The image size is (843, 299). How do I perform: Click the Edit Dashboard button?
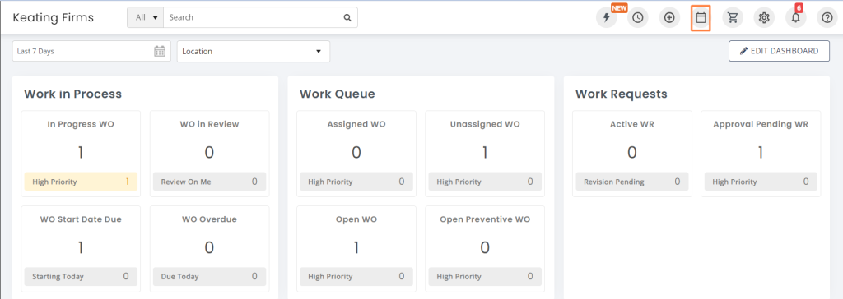pos(779,51)
